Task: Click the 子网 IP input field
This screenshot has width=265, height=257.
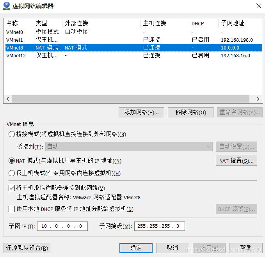Action: tap(62, 226)
